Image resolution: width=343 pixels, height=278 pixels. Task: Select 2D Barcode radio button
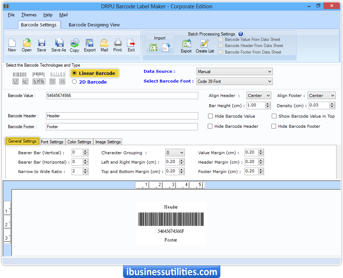(75, 82)
